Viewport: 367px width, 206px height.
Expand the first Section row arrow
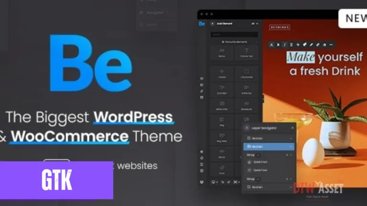(291, 138)
